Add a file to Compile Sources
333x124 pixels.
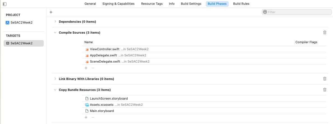(x=86, y=68)
